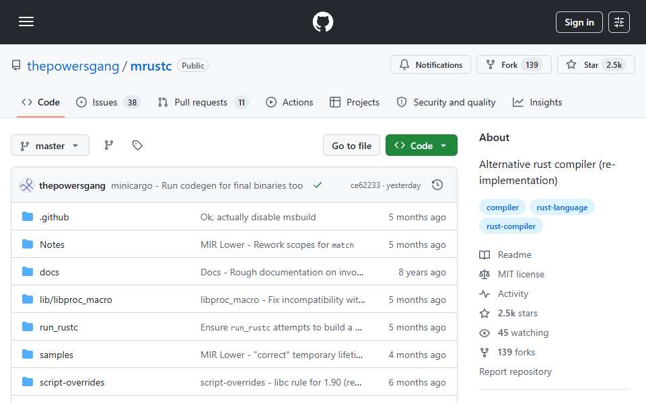Open the appearance settings slider icon
Viewport: 646px width, 403px height.
point(619,22)
